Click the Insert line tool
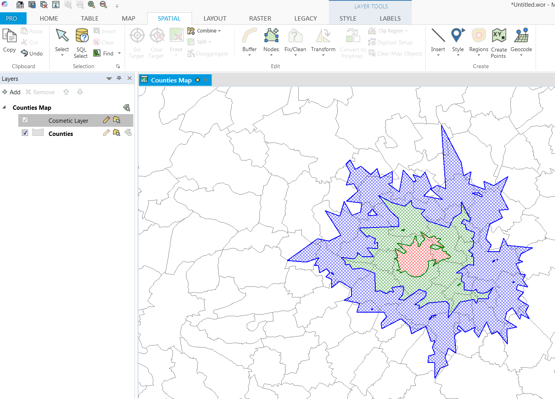 pyautogui.click(x=438, y=42)
